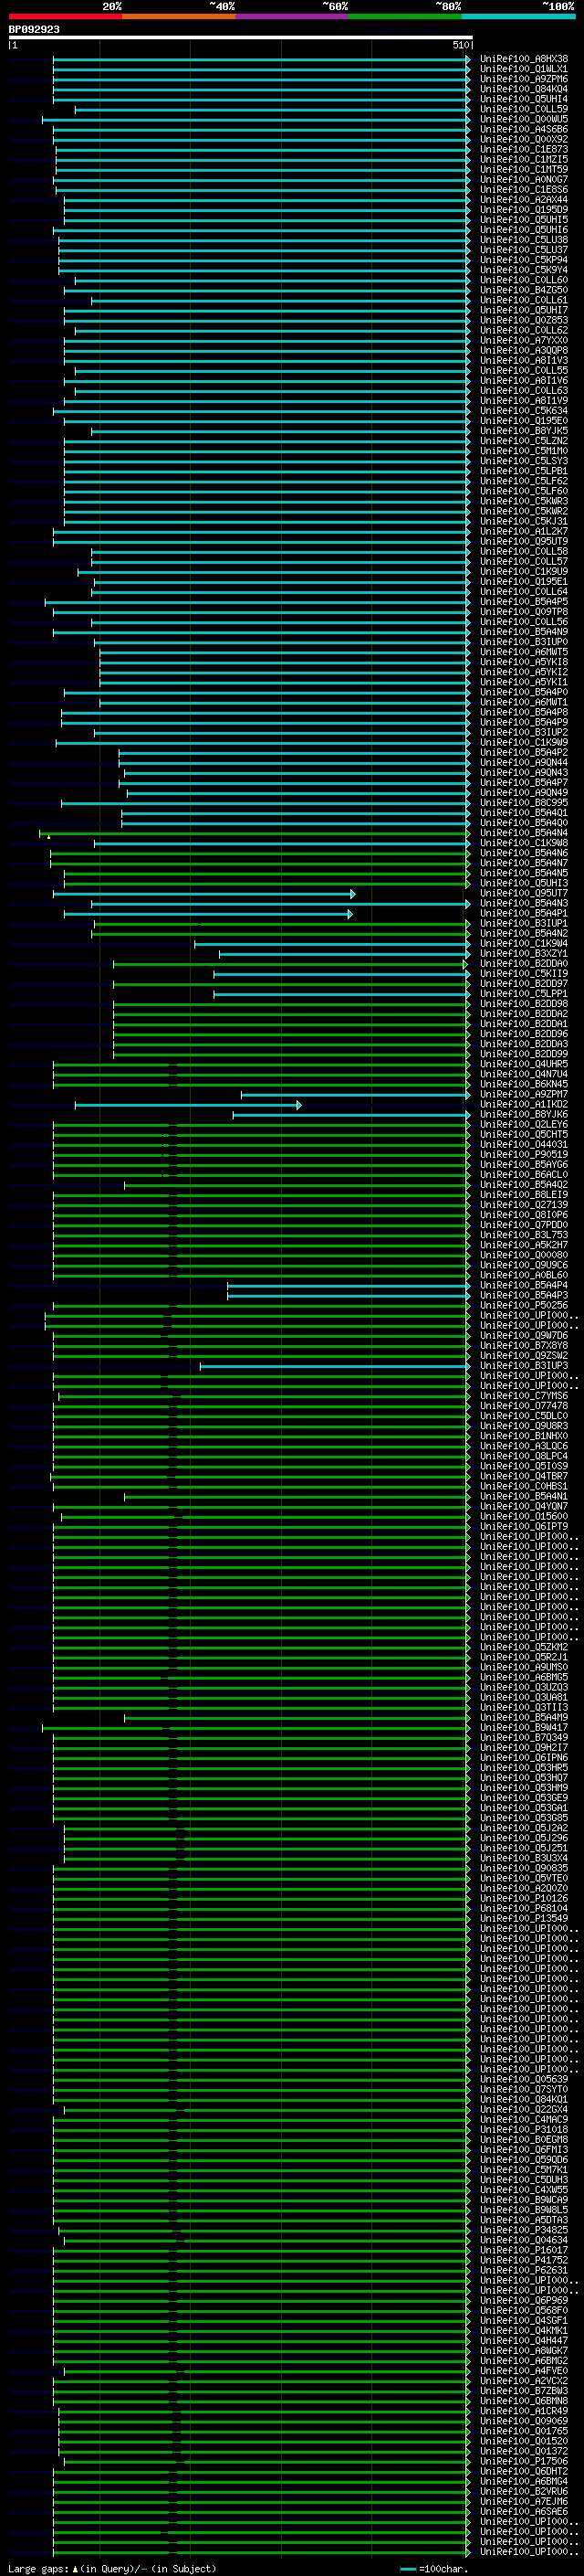Select hit UniRef100_B5A4Q1
The width and height of the screenshot is (584, 2576).
[524, 813]
